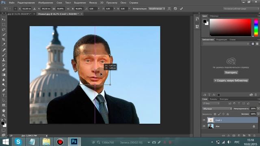Select the Blur tool
This screenshot has height=146, width=260.
click(x=4, y=79)
